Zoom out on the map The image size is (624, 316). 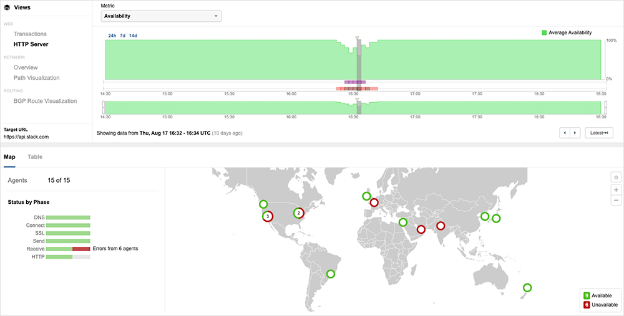click(x=616, y=200)
